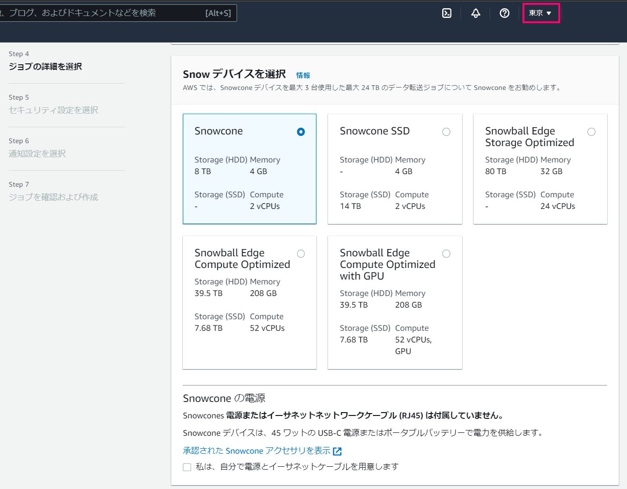This screenshot has width=627, height=489.
Task: Click the Snowcone SSD card title
Action: 374,131
